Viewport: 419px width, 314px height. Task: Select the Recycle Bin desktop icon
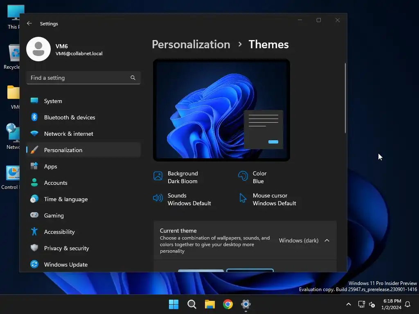click(11, 57)
